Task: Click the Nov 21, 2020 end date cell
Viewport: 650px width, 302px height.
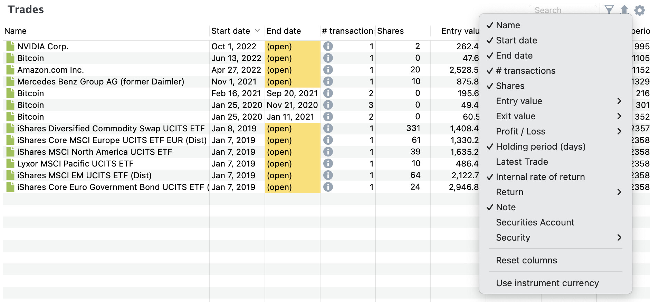Action: click(x=292, y=105)
